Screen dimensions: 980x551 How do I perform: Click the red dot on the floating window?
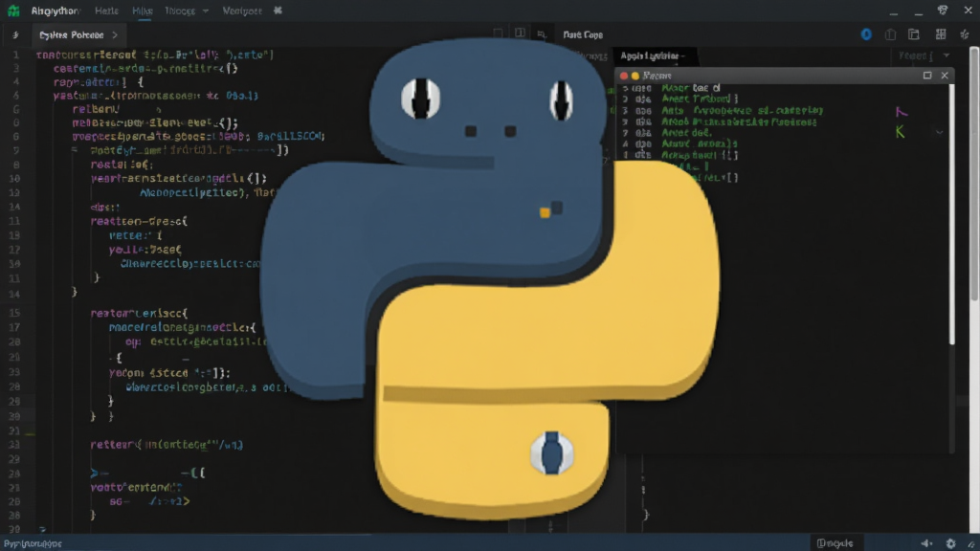624,76
